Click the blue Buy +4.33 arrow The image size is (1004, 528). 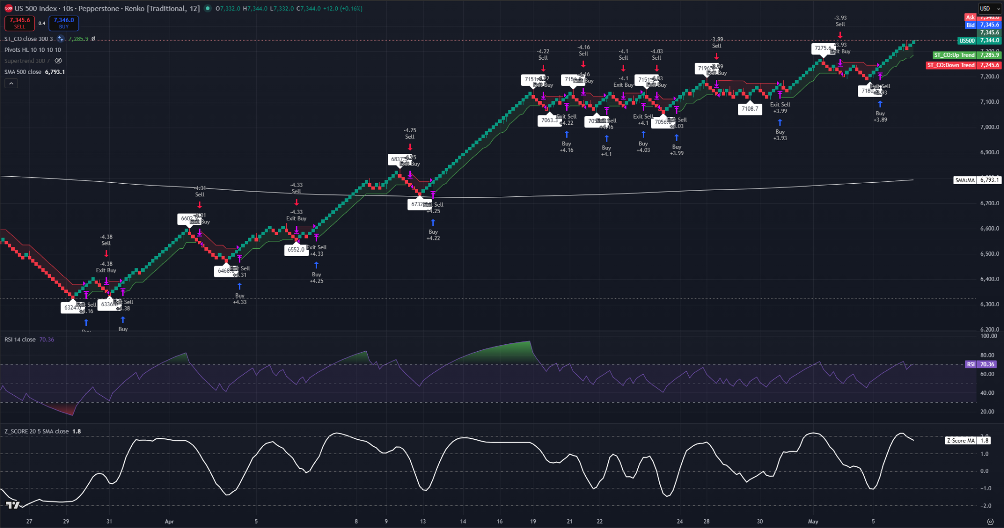pyautogui.click(x=240, y=286)
